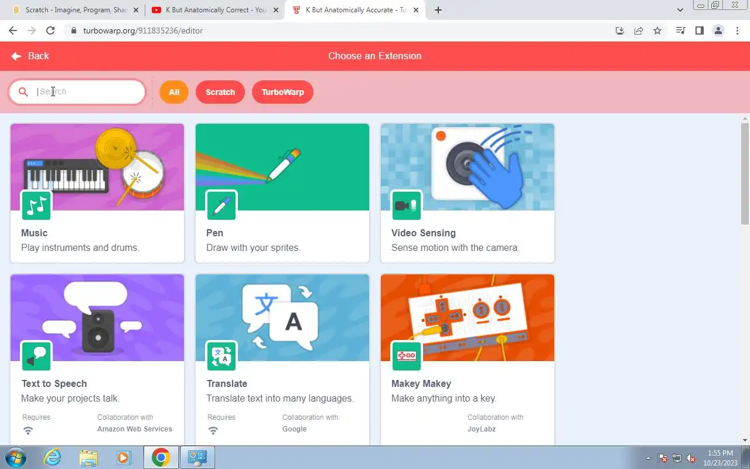Focus the extension search field

[77, 92]
